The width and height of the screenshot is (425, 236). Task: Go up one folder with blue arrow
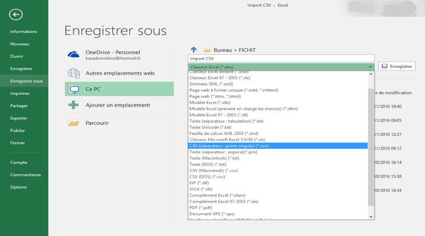pyautogui.click(x=193, y=50)
